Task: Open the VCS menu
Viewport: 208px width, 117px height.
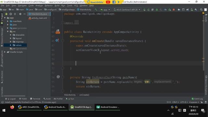Action: (x=76, y=6)
